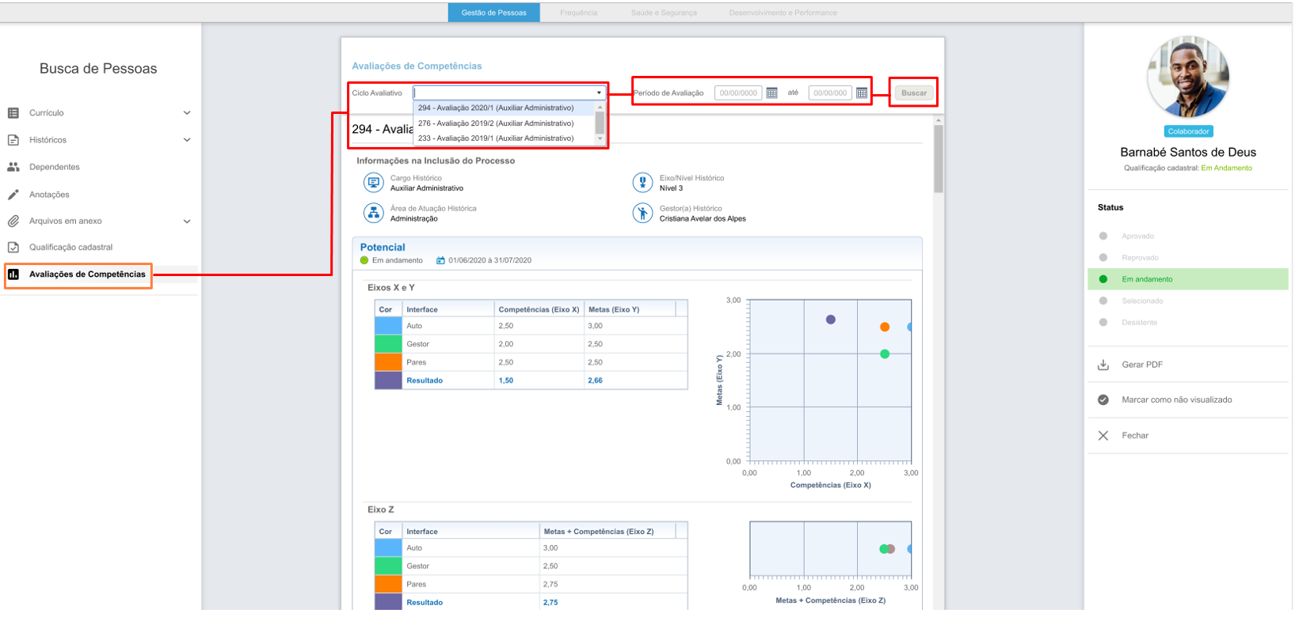The height and width of the screenshot is (617, 1295).
Task: Open the Ciclo Avaliativo dropdown arrow
Action: [599, 93]
